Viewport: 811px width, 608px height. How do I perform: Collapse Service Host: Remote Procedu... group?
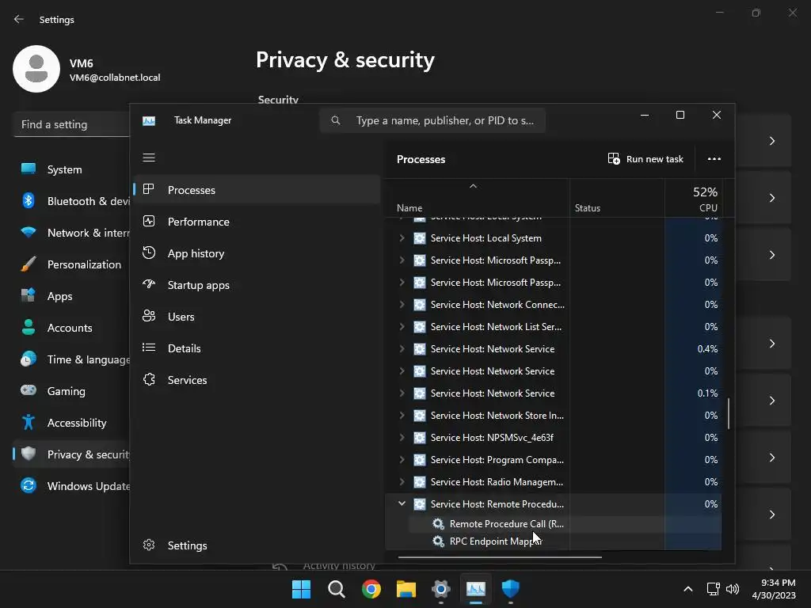pos(402,503)
